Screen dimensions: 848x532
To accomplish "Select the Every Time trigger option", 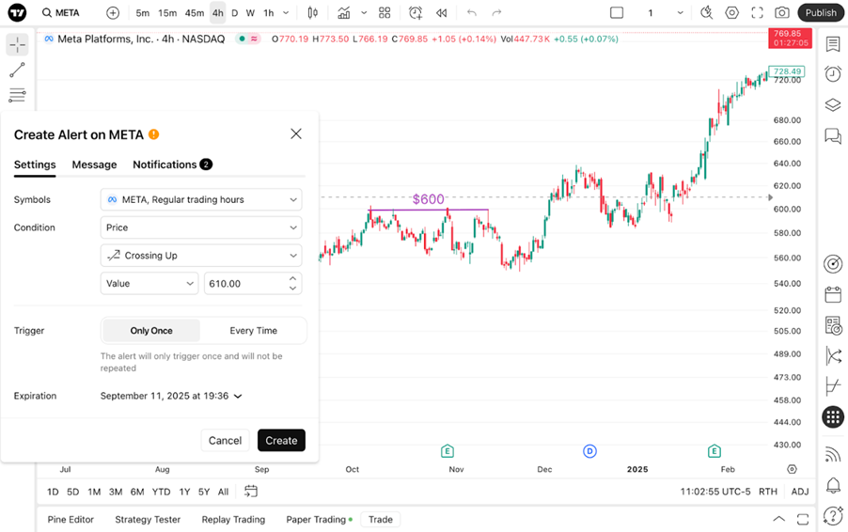I will (253, 330).
